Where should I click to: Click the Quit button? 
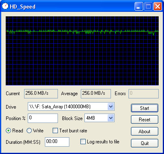[x=144, y=143]
